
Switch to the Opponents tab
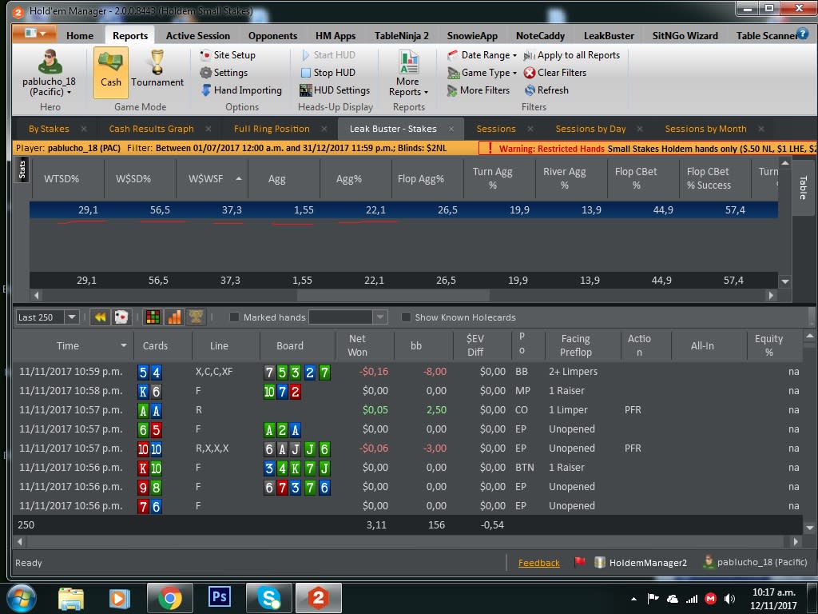(272, 35)
